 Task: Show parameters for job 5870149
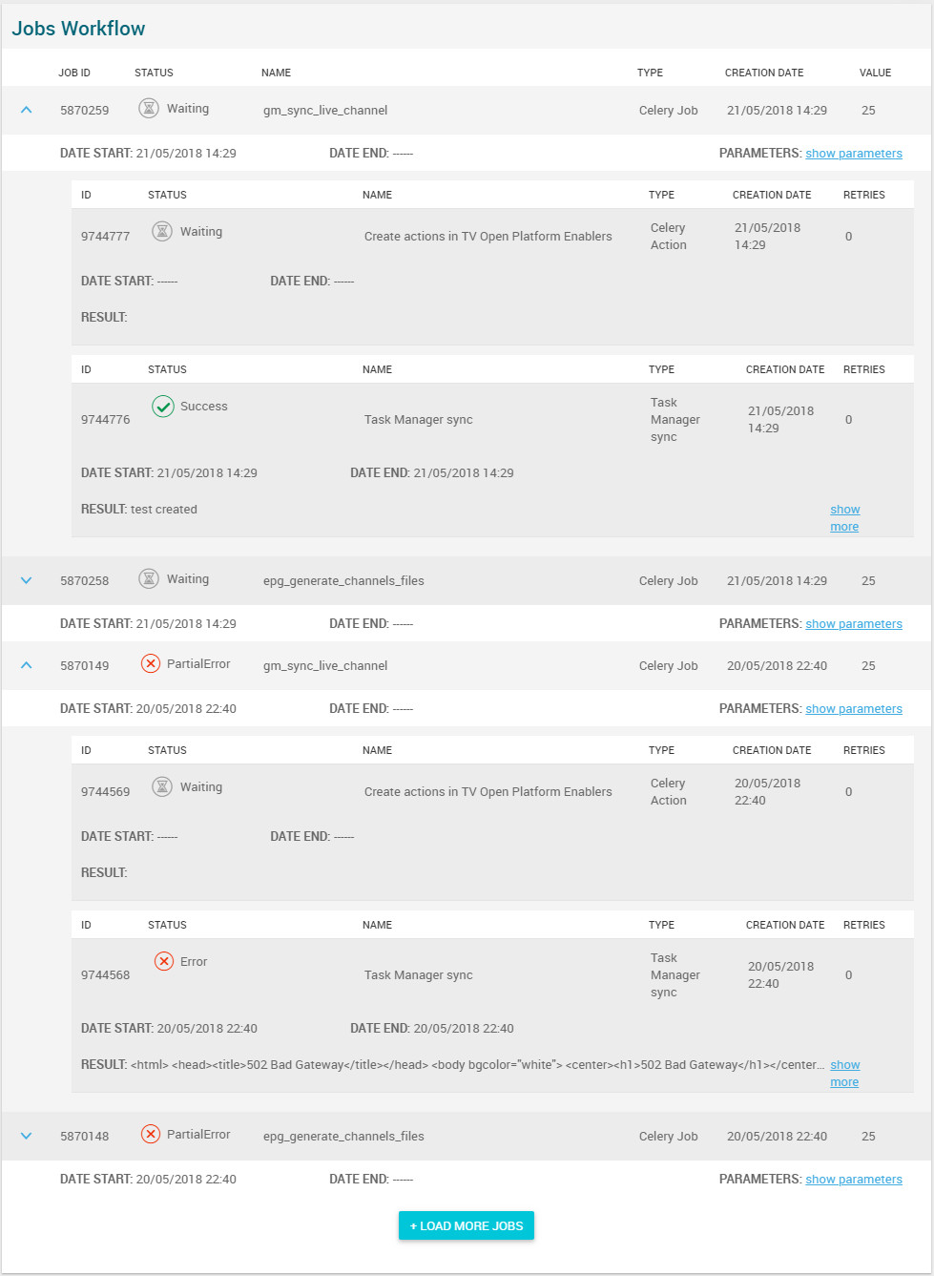853,708
